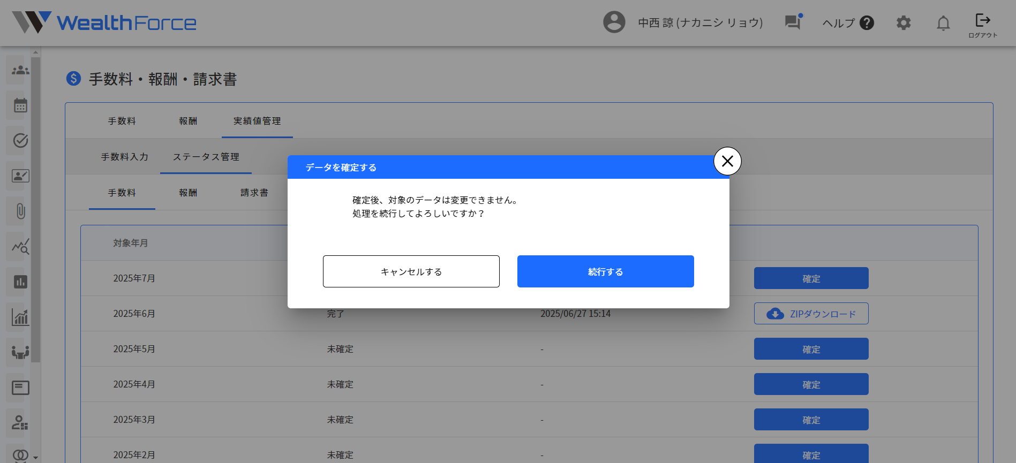Open the calendar icon in sidebar
Screen dimensions: 1016x463
click(x=20, y=105)
